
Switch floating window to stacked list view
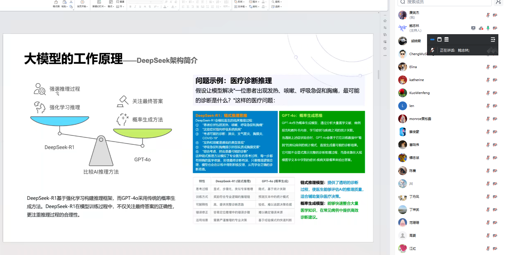[447, 40]
